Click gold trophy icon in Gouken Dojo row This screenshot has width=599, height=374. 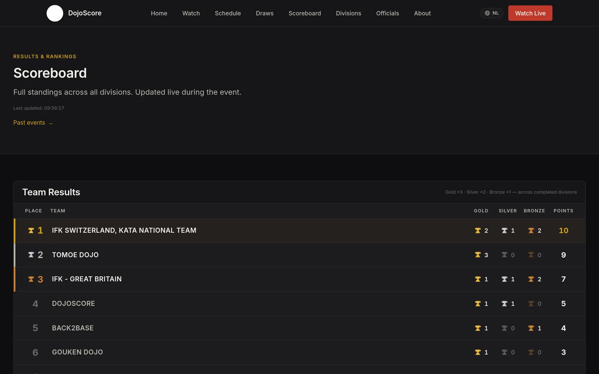(478, 352)
